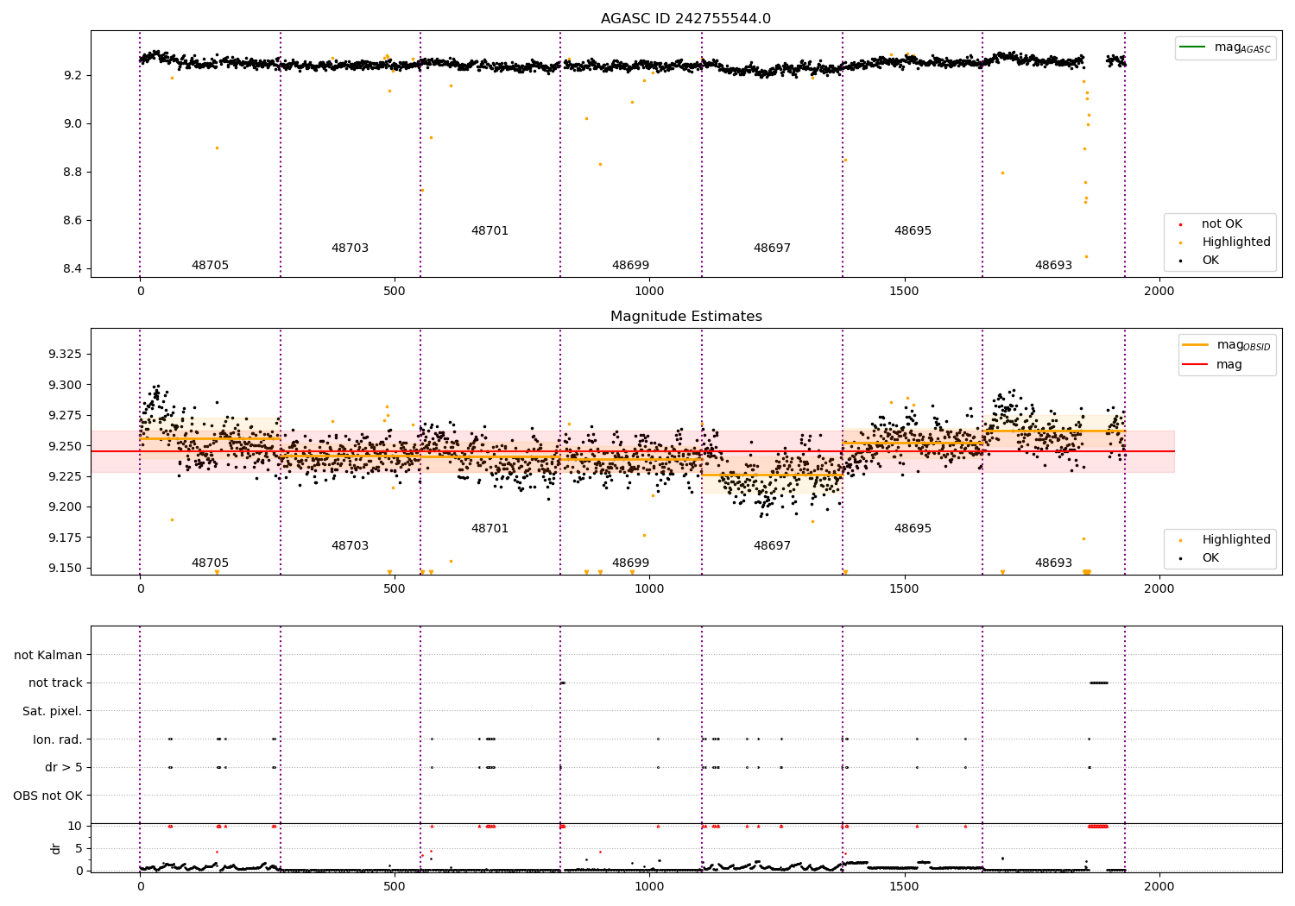Image resolution: width=1295 pixels, height=906 pixels.
Task: Click obsid label 48705 in the top plot
Action: [210, 266]
